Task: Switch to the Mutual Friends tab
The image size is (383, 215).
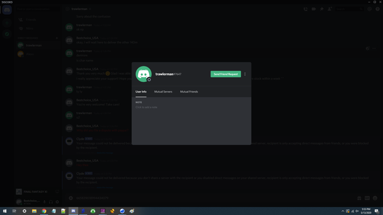Action: pyautogui.click(x=189, y=91)
